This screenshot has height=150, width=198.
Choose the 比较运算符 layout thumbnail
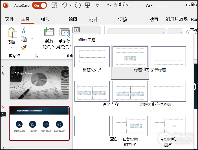point(130,91)
